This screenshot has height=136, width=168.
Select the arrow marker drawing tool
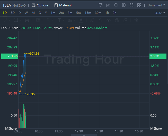tap(49, 20)
